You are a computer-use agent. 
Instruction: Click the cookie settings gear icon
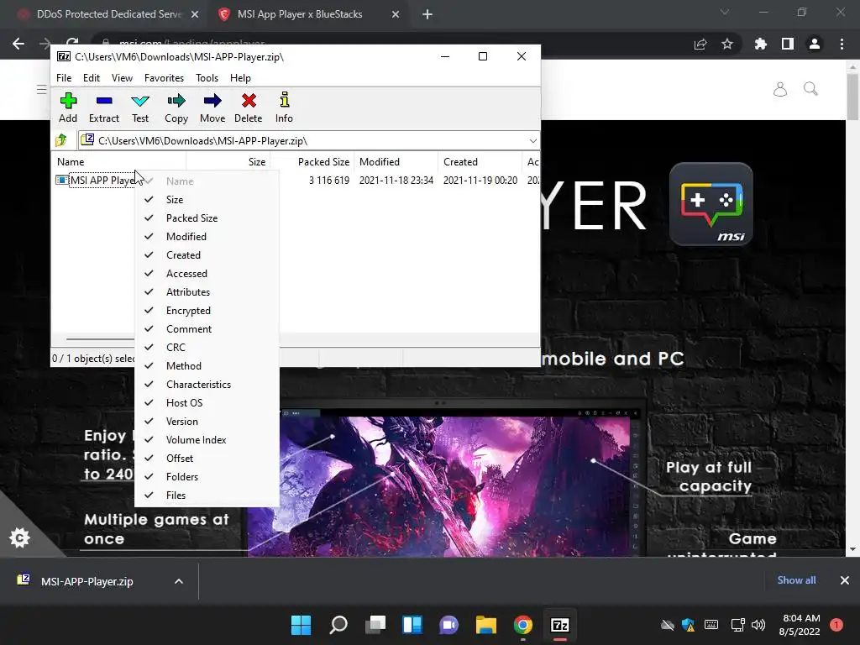pyautogui.click(x=20, y=537)
